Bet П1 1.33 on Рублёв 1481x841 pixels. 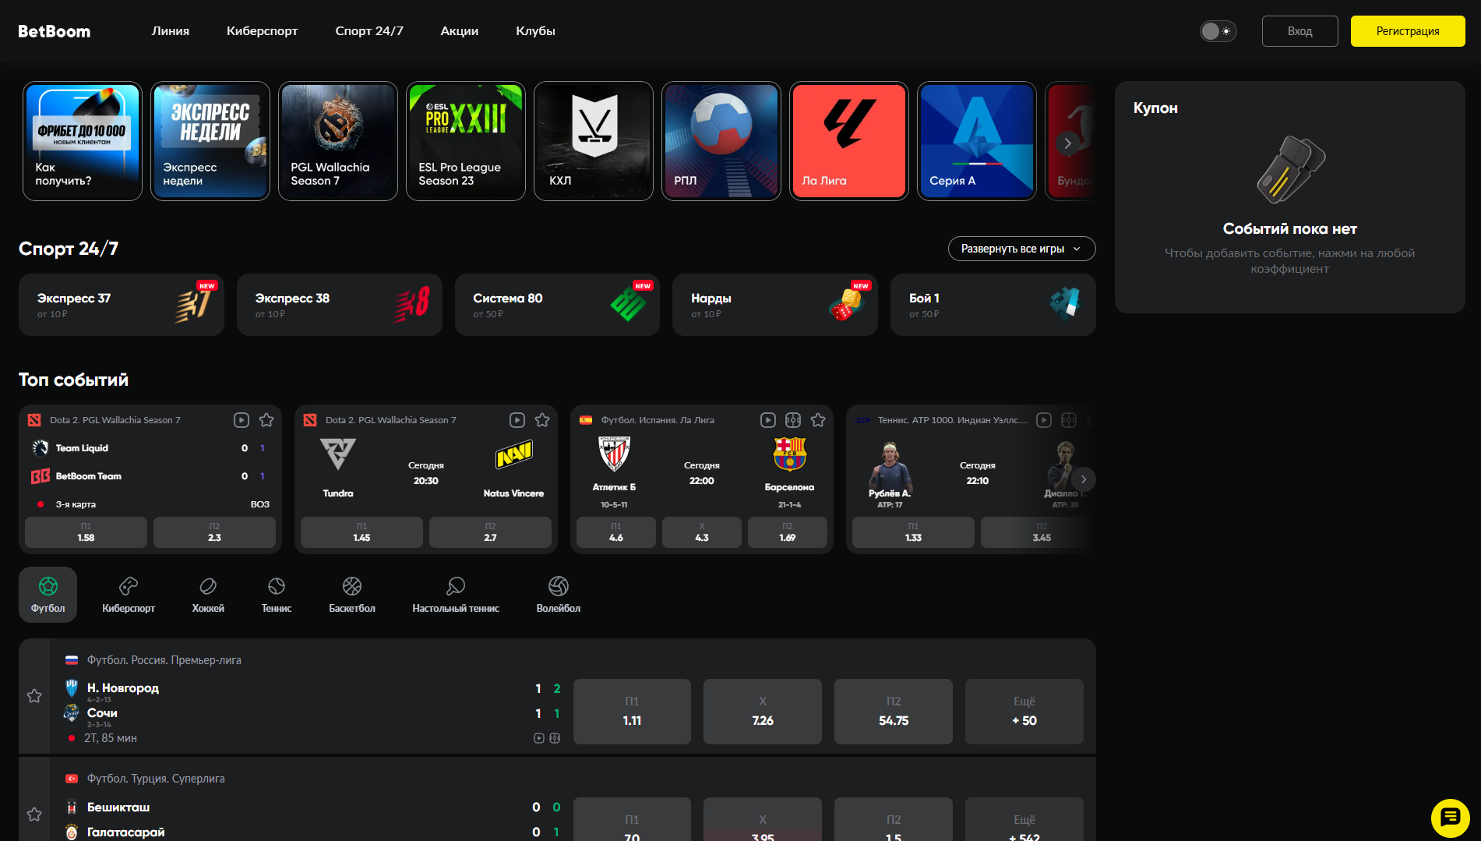point(913,532)
